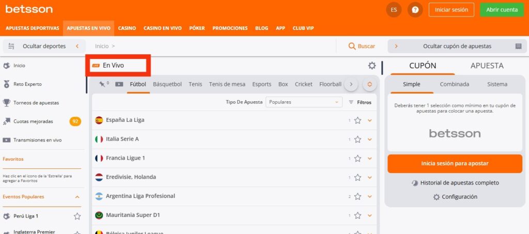The width and height of the screenshot is (529, 234).
Task: Select Fútbol sport tab
Action: coord(138,84)
